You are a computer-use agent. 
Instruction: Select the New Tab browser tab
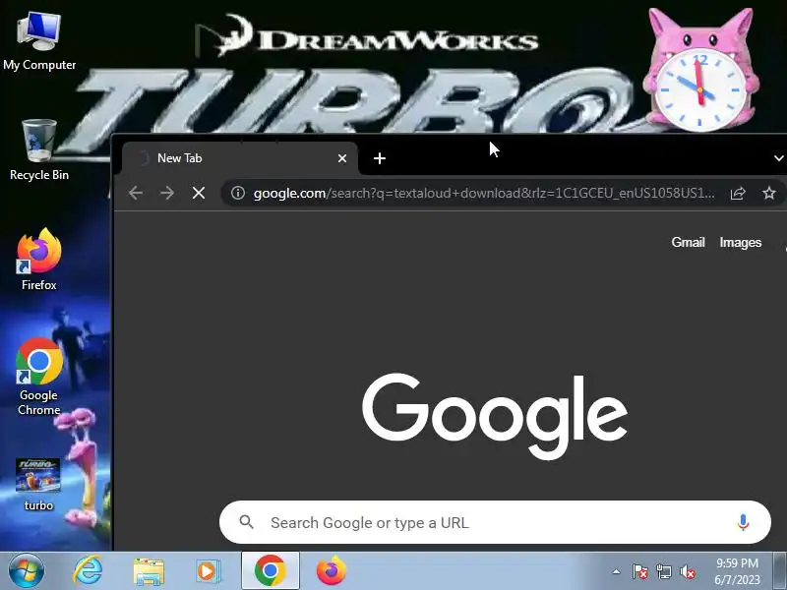pos(240,158)
